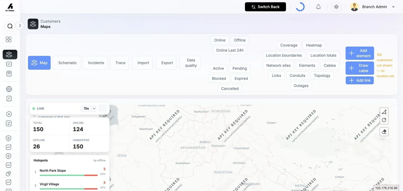Open the percent receipt sidebar icon
Viewport: 403px width, 191px height.
point(9,99)
